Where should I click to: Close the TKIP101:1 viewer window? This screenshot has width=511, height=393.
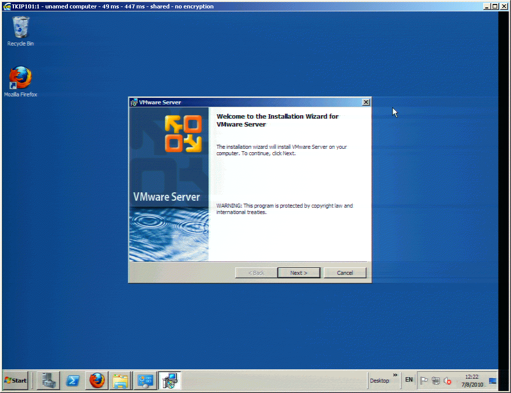click(504, 6)
